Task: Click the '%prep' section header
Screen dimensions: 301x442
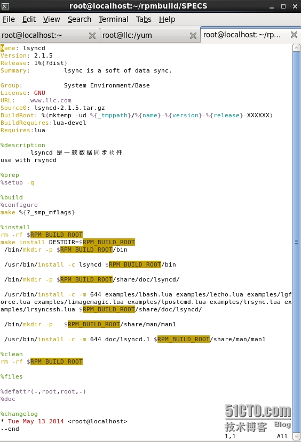Action: pyautogui.click(x=10, y=175)
